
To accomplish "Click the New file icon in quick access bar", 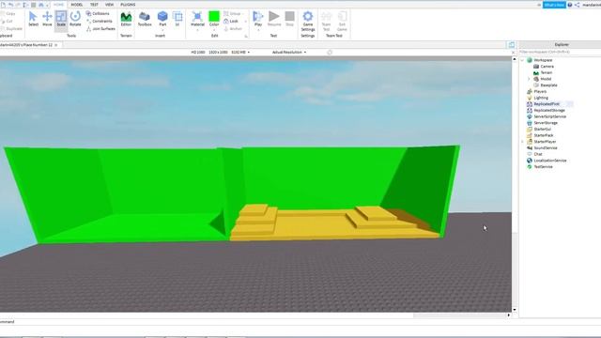I will click(x=4, y=5).
